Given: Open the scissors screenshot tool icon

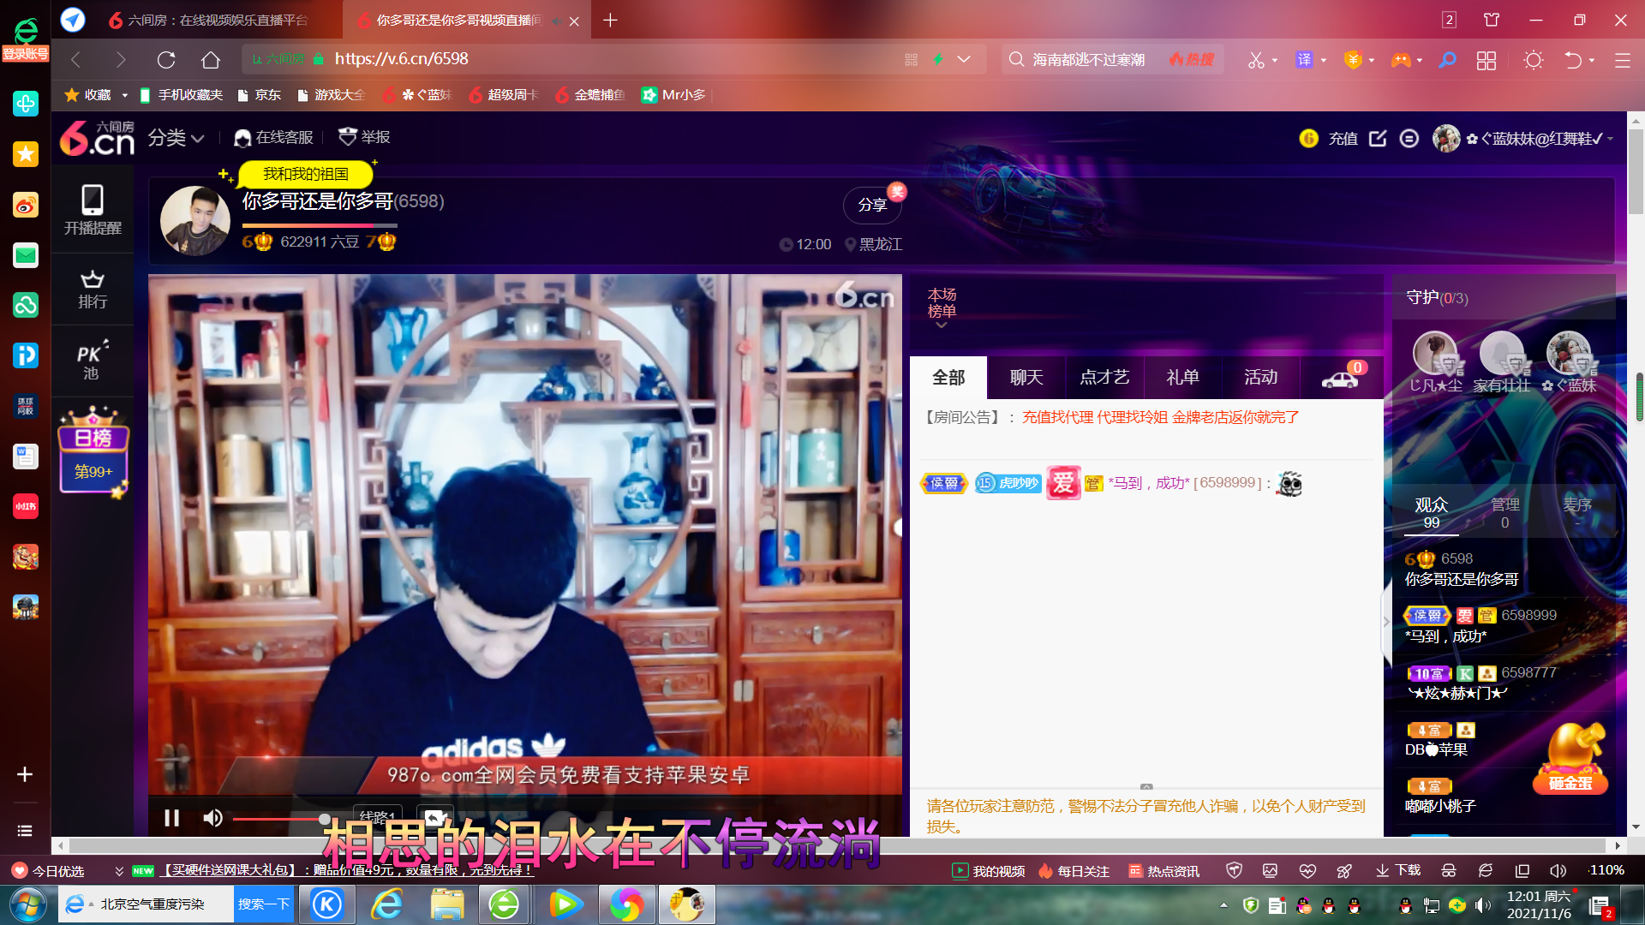Looking at the screenshot, I should point(1256,60).
